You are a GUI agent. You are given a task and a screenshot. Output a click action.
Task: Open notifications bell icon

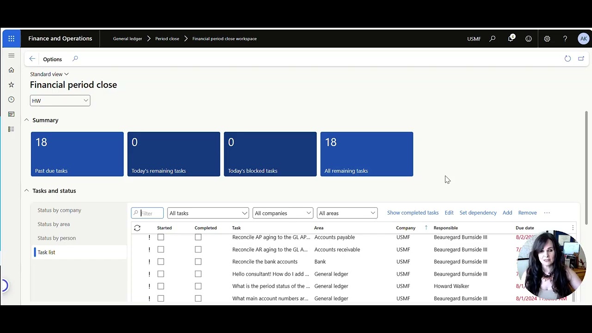point(511,38)
